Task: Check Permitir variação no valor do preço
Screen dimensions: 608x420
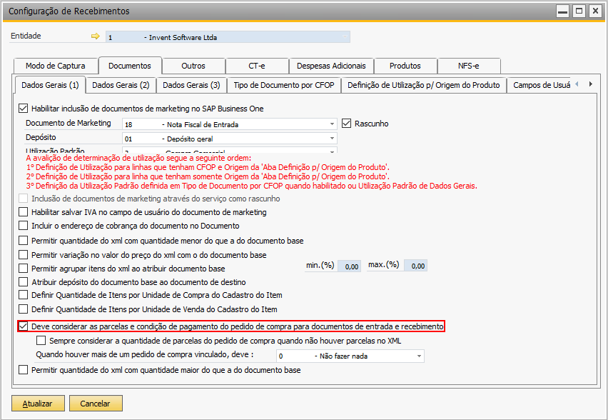Action: coord(24,254)
